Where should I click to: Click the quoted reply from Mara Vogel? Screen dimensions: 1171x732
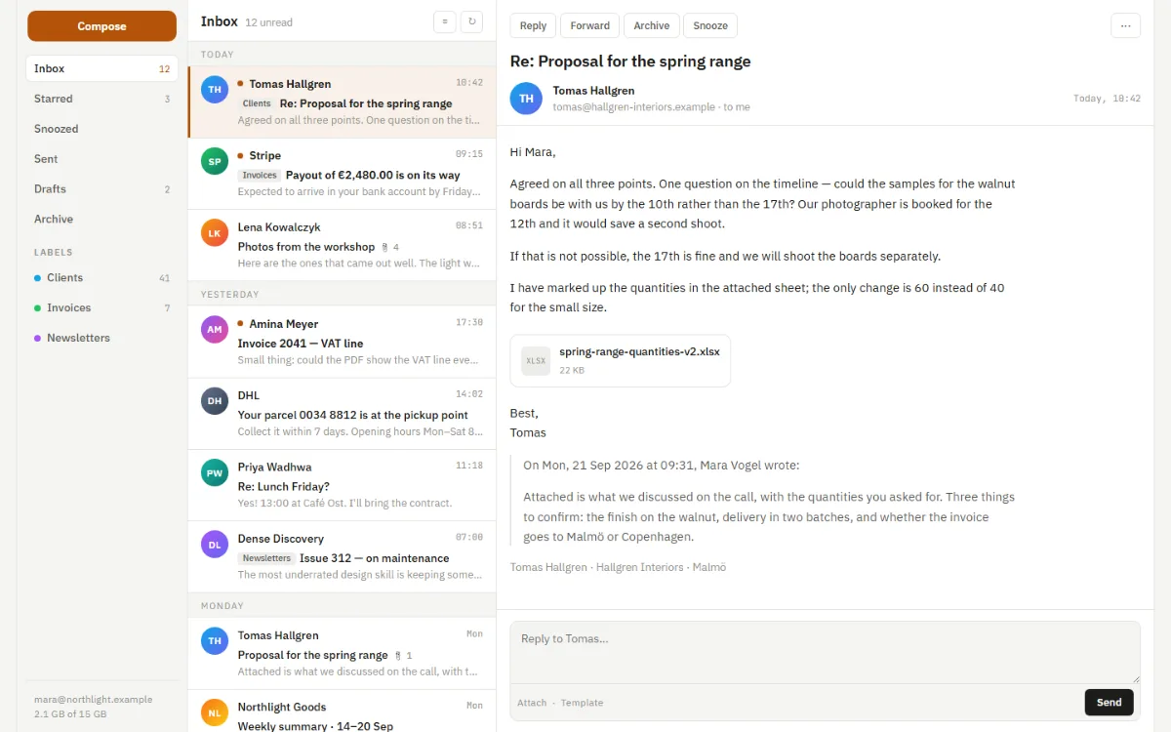[x=761, y=501]
